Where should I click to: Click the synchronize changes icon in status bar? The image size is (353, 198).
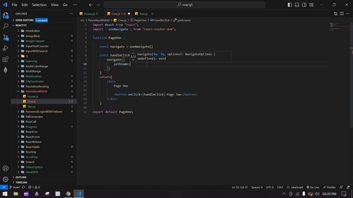pos(23,187)
